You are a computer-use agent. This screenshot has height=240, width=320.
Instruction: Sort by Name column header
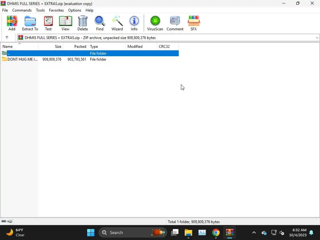click(x=19, y=47)
